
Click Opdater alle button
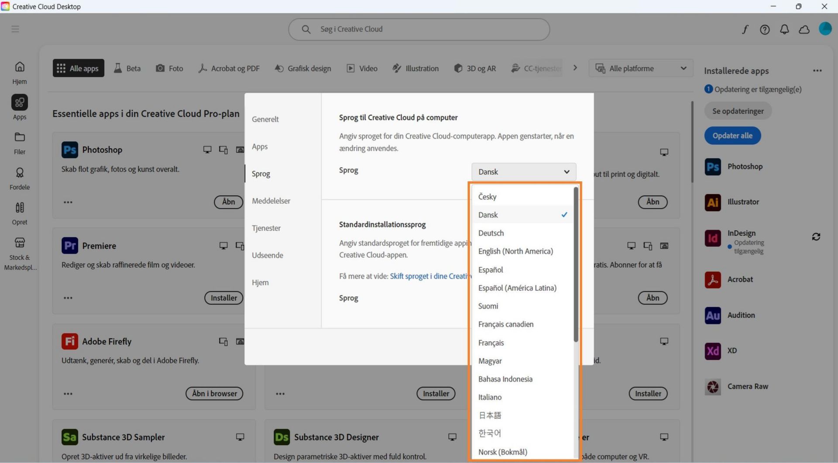pyautogui.click(x=732, y=136)
